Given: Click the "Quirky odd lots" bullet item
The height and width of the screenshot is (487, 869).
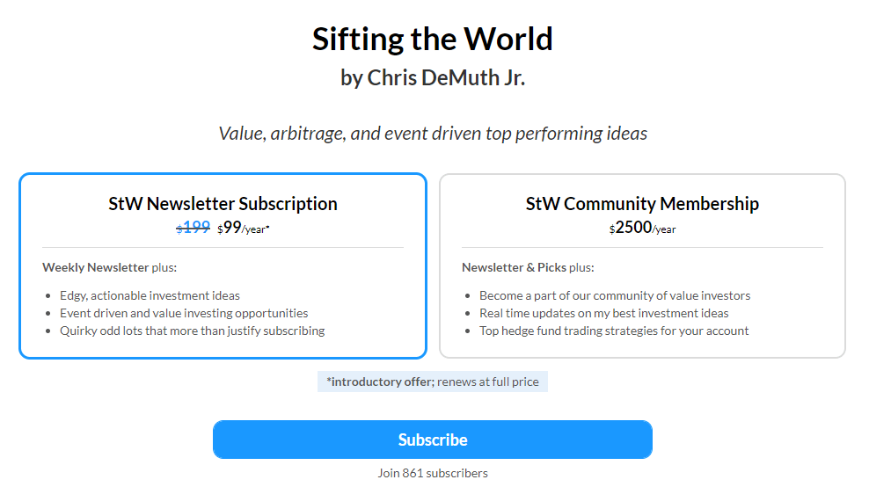Looking at the screenshot, I should (x=192, y=331).
